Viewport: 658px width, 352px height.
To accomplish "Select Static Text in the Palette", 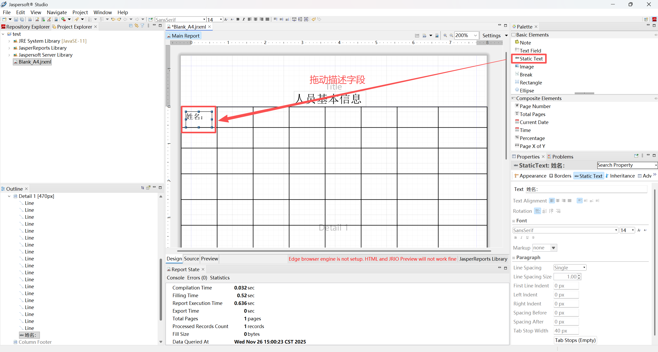I will click(531, 59).
